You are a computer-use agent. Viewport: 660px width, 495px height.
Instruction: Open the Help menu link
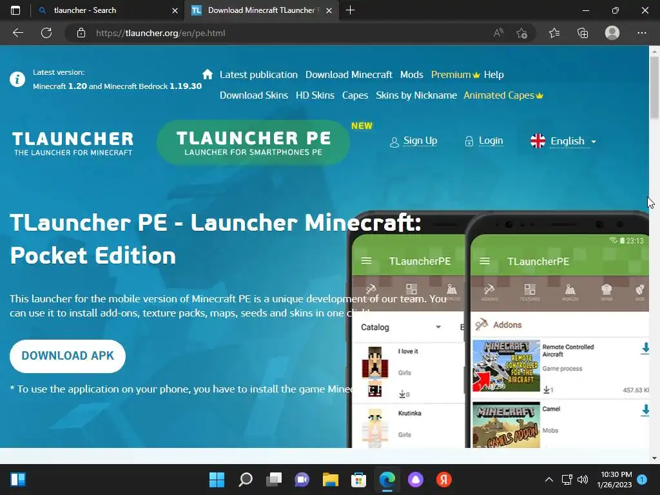tap(494, 75)
